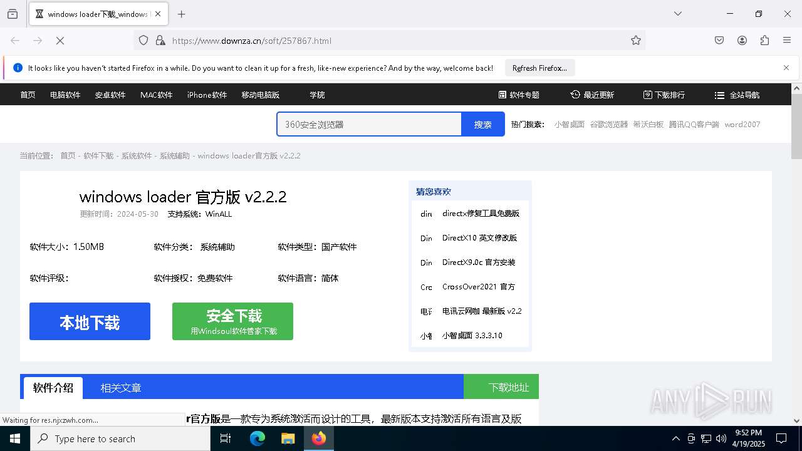This screenshot has width=802, height=451.
Task: Open 小智桌面 3.3.3.10 recommendation
Action: [x=472, y=336]
